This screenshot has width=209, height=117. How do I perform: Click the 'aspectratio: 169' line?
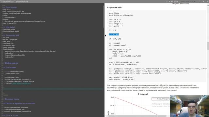coord(8,43)
